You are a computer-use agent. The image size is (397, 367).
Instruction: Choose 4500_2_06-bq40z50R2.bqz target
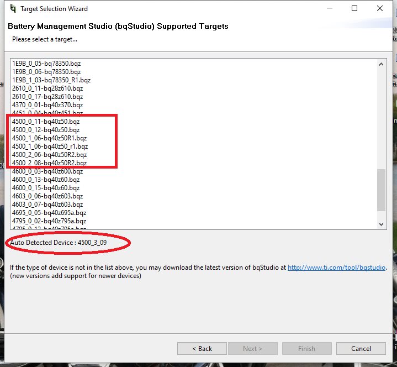click(49, 155)
